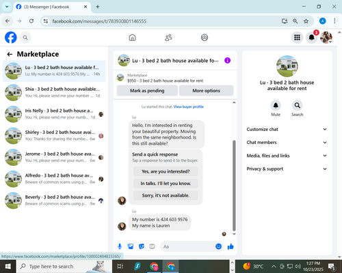Click the chat header house thumbnail
This screenshot has width=342, height=273.
[x=124, y=61]
